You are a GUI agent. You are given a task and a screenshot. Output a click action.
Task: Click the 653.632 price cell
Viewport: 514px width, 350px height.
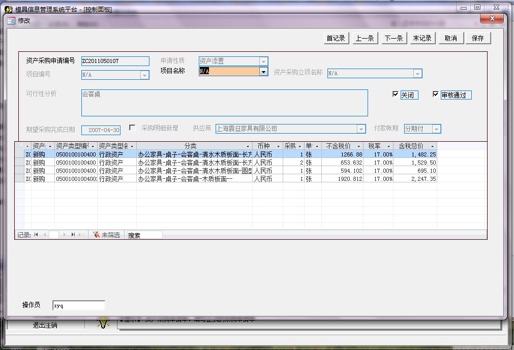coord(342,163)
